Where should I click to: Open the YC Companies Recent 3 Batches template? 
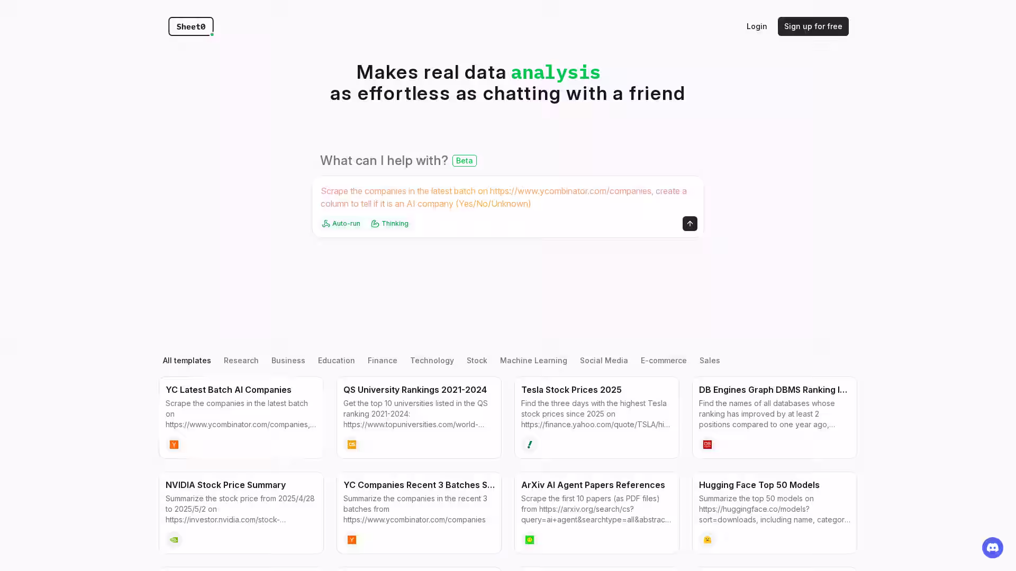[x=419, y=502]
